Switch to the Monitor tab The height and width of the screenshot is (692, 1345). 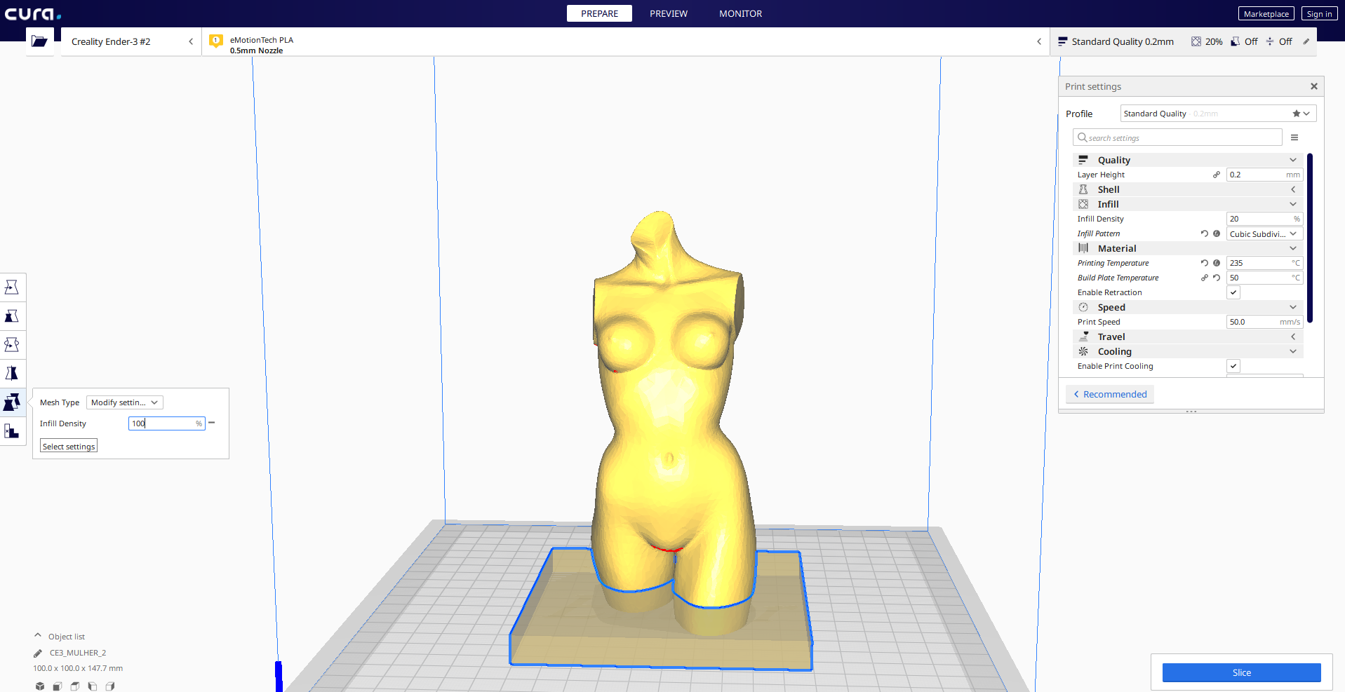(740, 13)
